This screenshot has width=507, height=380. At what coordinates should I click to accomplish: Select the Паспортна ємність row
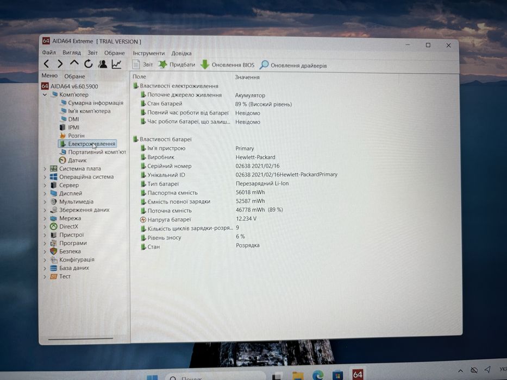(203, 193)
